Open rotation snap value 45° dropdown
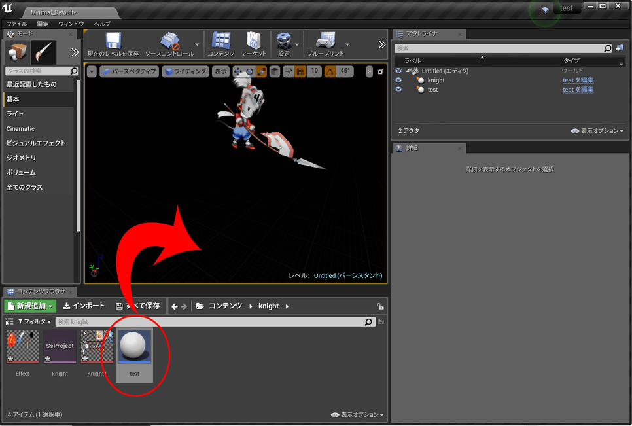This screenshot has height=426, width=632. [345, 71]
